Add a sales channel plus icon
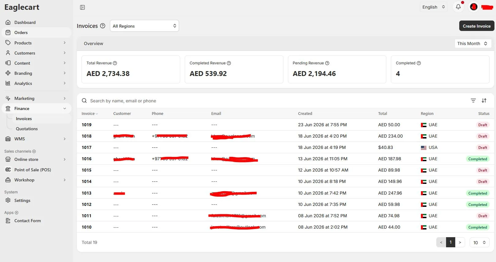This screenshot has height=262, width=496. (x=34, y=151)
